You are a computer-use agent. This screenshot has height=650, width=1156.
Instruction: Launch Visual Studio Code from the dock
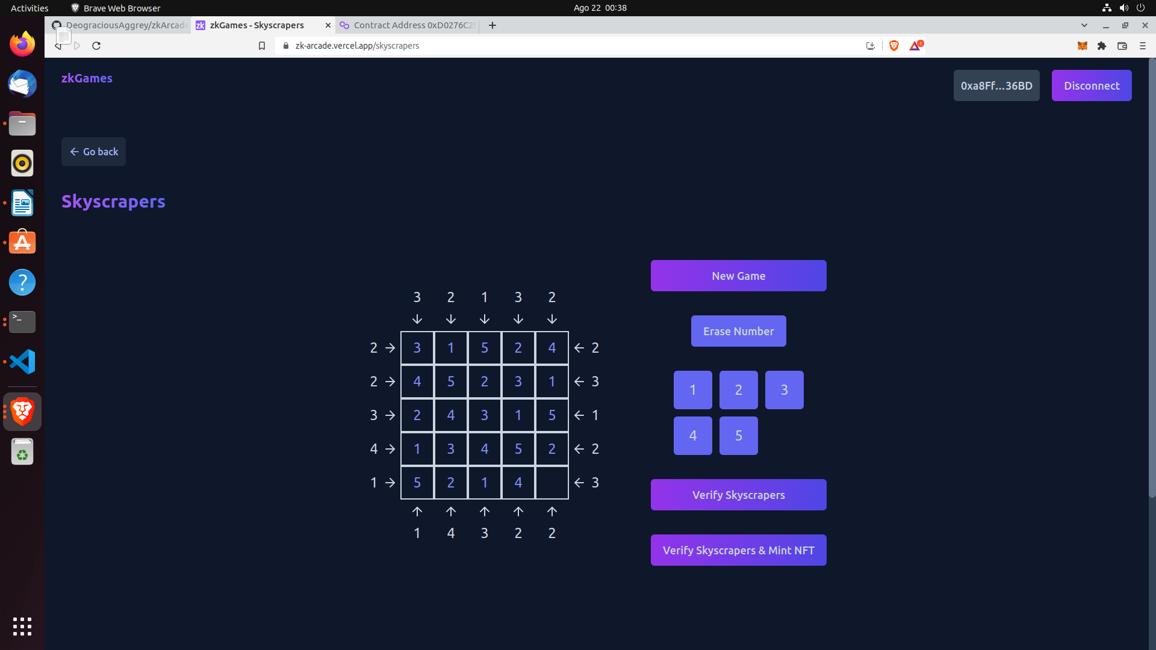(x=22, y=362)
